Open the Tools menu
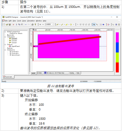The width and height of the screenshot is (122, 131). 19,21
